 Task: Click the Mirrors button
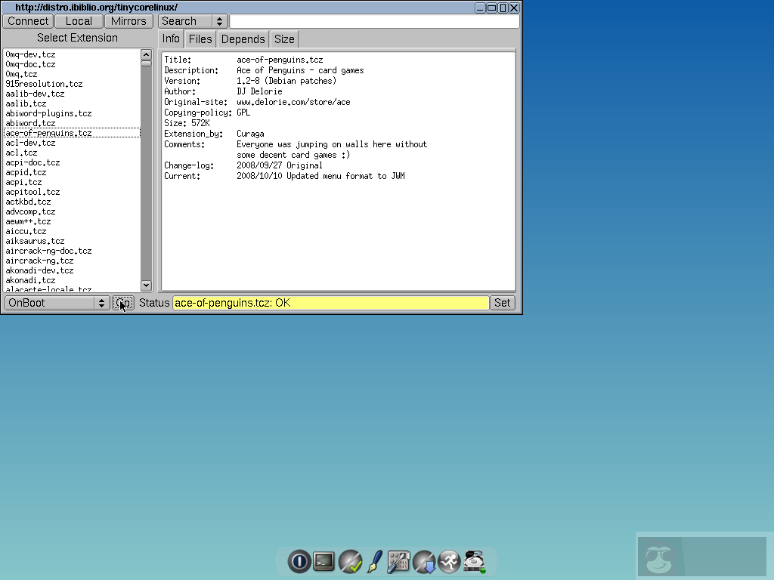pyautogui.click(x=128, y=21)
